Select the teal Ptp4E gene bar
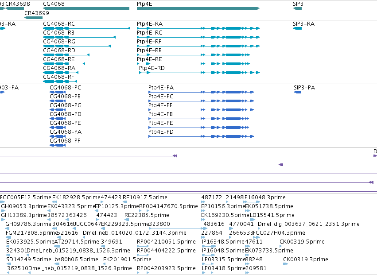 [198, 8]
